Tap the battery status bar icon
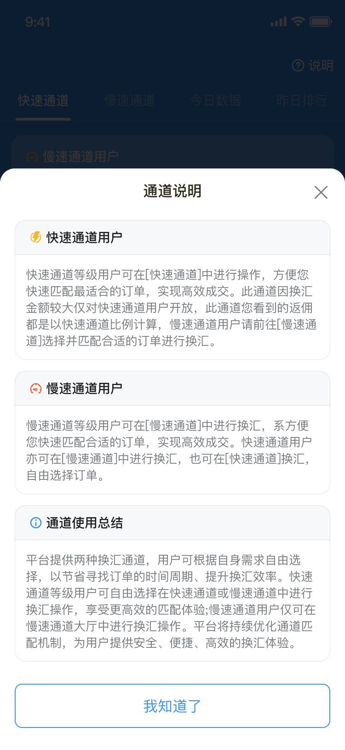This screenshot has height=750, width=345. 320,22
